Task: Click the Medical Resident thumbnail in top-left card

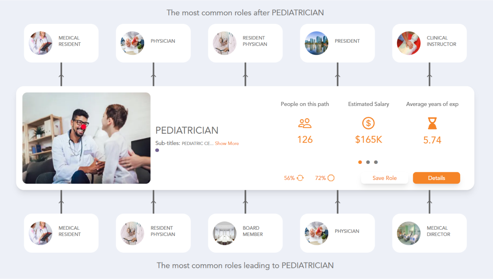Action: coord(40,43)
